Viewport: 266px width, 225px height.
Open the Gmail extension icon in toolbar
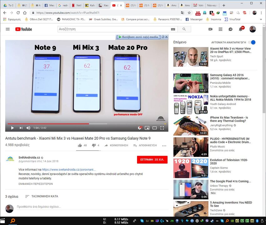(198, 13)
